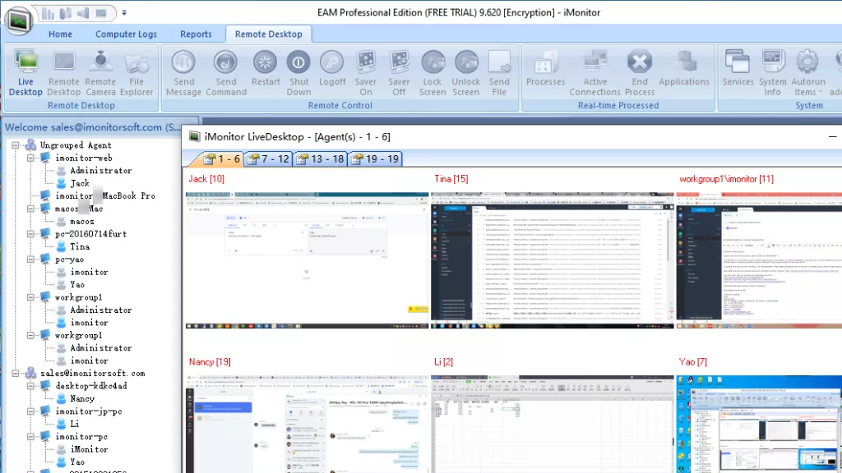842x473 pixels.
Task: Open the Processes viewer
Action: 546,68
